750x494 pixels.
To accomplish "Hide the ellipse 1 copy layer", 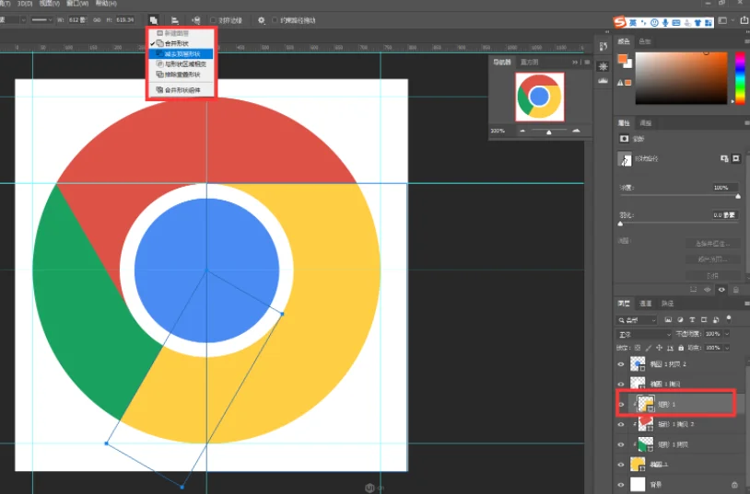I will click(x=621, y=385).
